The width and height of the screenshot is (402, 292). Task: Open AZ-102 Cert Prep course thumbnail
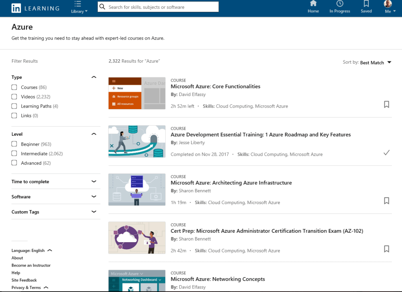click(137, 238)
